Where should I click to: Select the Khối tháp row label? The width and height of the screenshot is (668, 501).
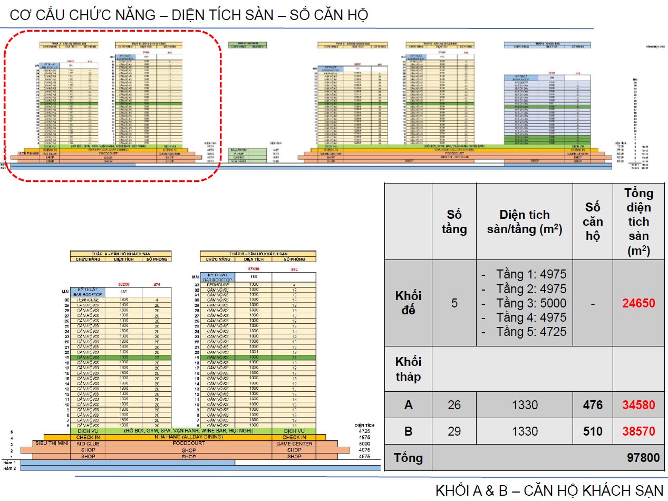[x=408, y=369]
